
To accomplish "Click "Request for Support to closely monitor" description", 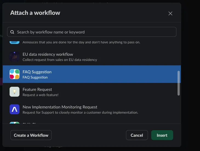I will click(80, 112).
